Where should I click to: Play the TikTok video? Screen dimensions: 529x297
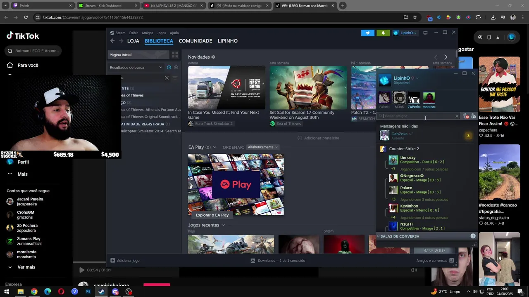[81, 270]
